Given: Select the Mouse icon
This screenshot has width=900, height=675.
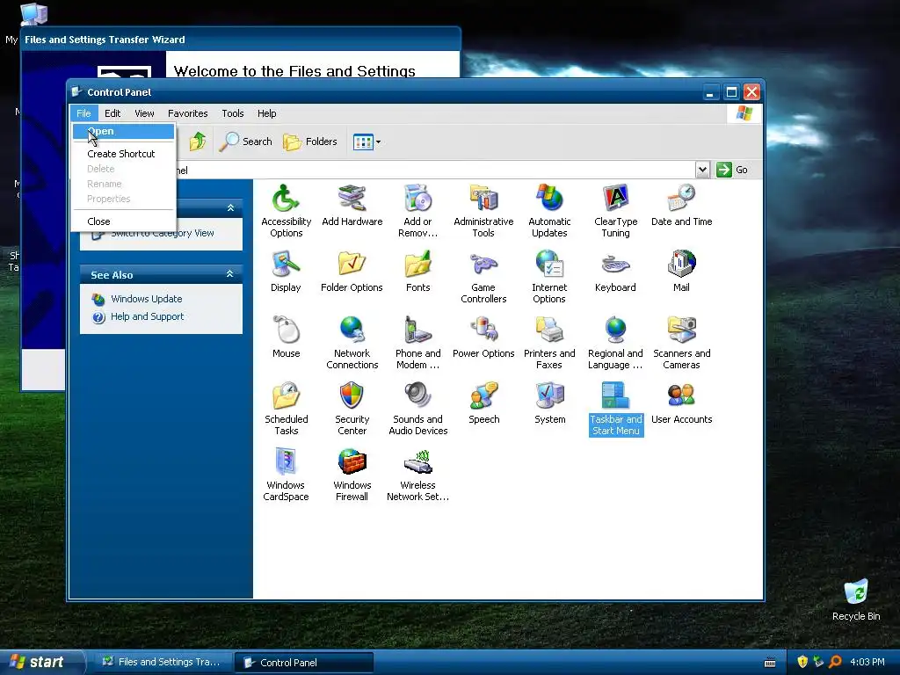Looking at the screenshot, I should (x=286, y=337).
